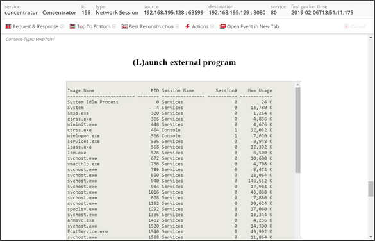Click the armsvc.exe process row
Image resolution: width=375 pixels, height=241 pixels.
(x=170, y=220)
